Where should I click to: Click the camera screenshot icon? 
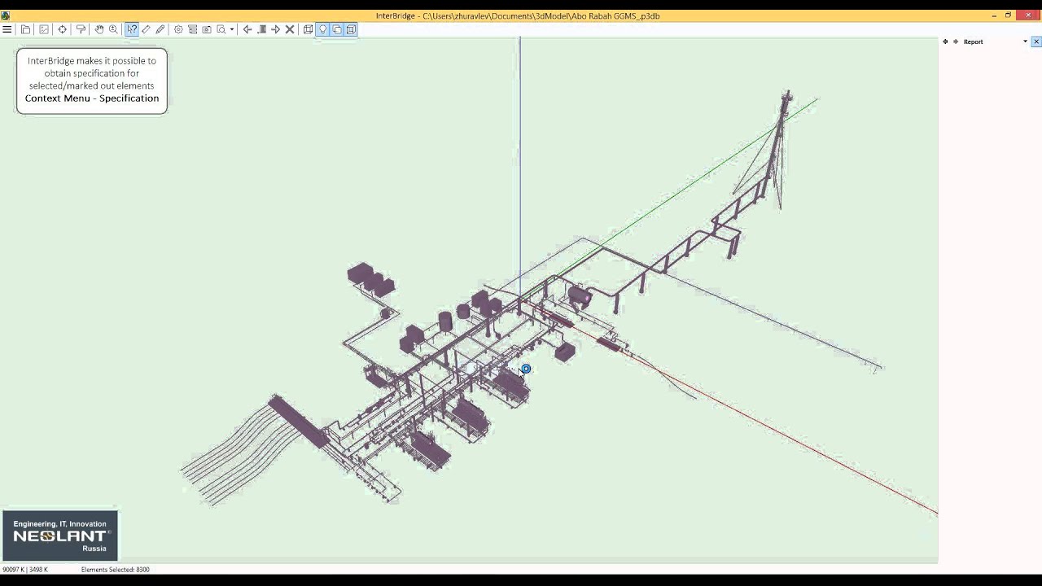(x=207, y=29)
